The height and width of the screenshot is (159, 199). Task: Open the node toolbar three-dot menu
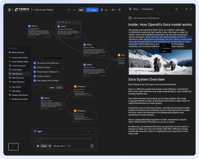click(x=79, y=22)
